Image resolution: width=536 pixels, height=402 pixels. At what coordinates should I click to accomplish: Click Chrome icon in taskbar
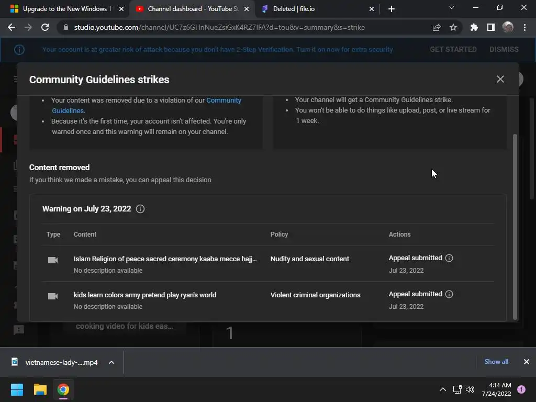point(63,389)
